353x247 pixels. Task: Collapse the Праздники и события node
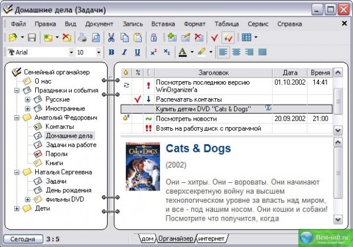pos(16,91)
